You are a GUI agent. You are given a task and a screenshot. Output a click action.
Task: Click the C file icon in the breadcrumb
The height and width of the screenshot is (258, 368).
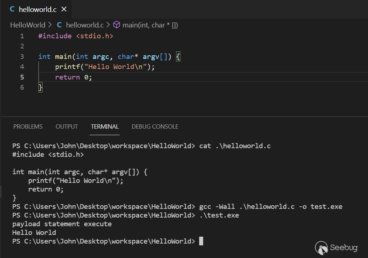[x=59, y=25]
